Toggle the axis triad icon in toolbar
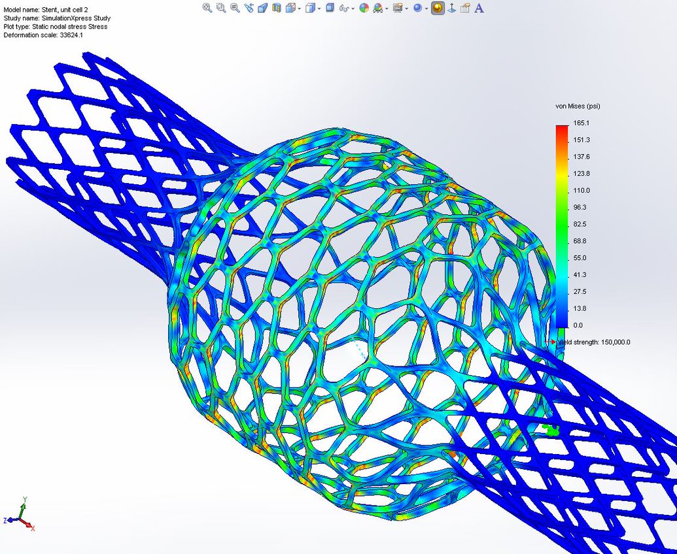 tap(451, 8)
